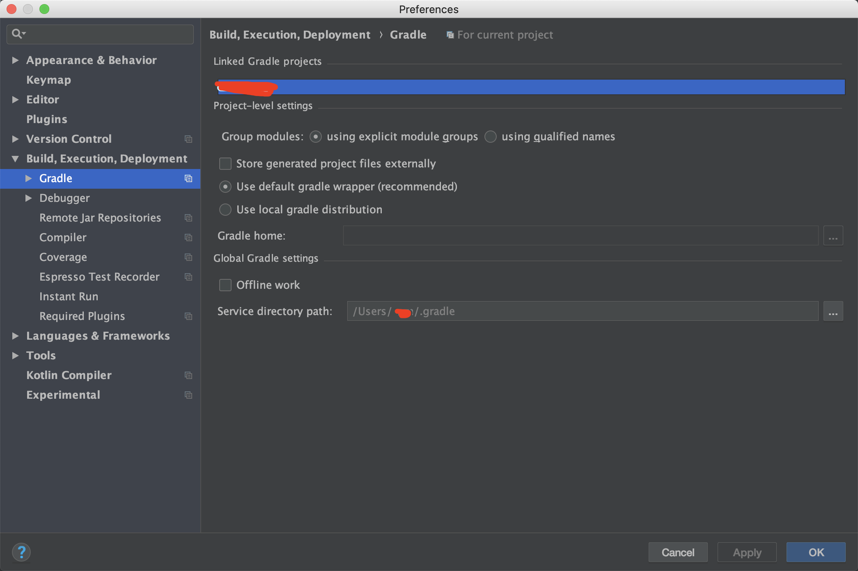
Task: Click the OK button
Action: (x=816, y=553)
